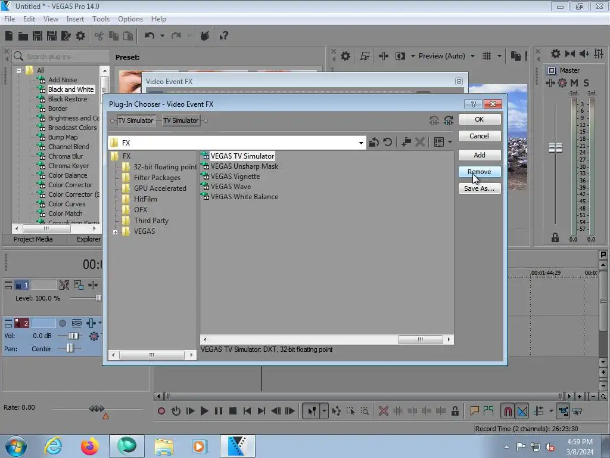This screenshot has width=610, height=458.
Task: Click the red Delete X in timeline toolbar
Action: (x=383, y=411)
